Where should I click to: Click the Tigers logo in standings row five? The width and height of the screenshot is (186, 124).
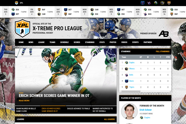tap(126, 87)
